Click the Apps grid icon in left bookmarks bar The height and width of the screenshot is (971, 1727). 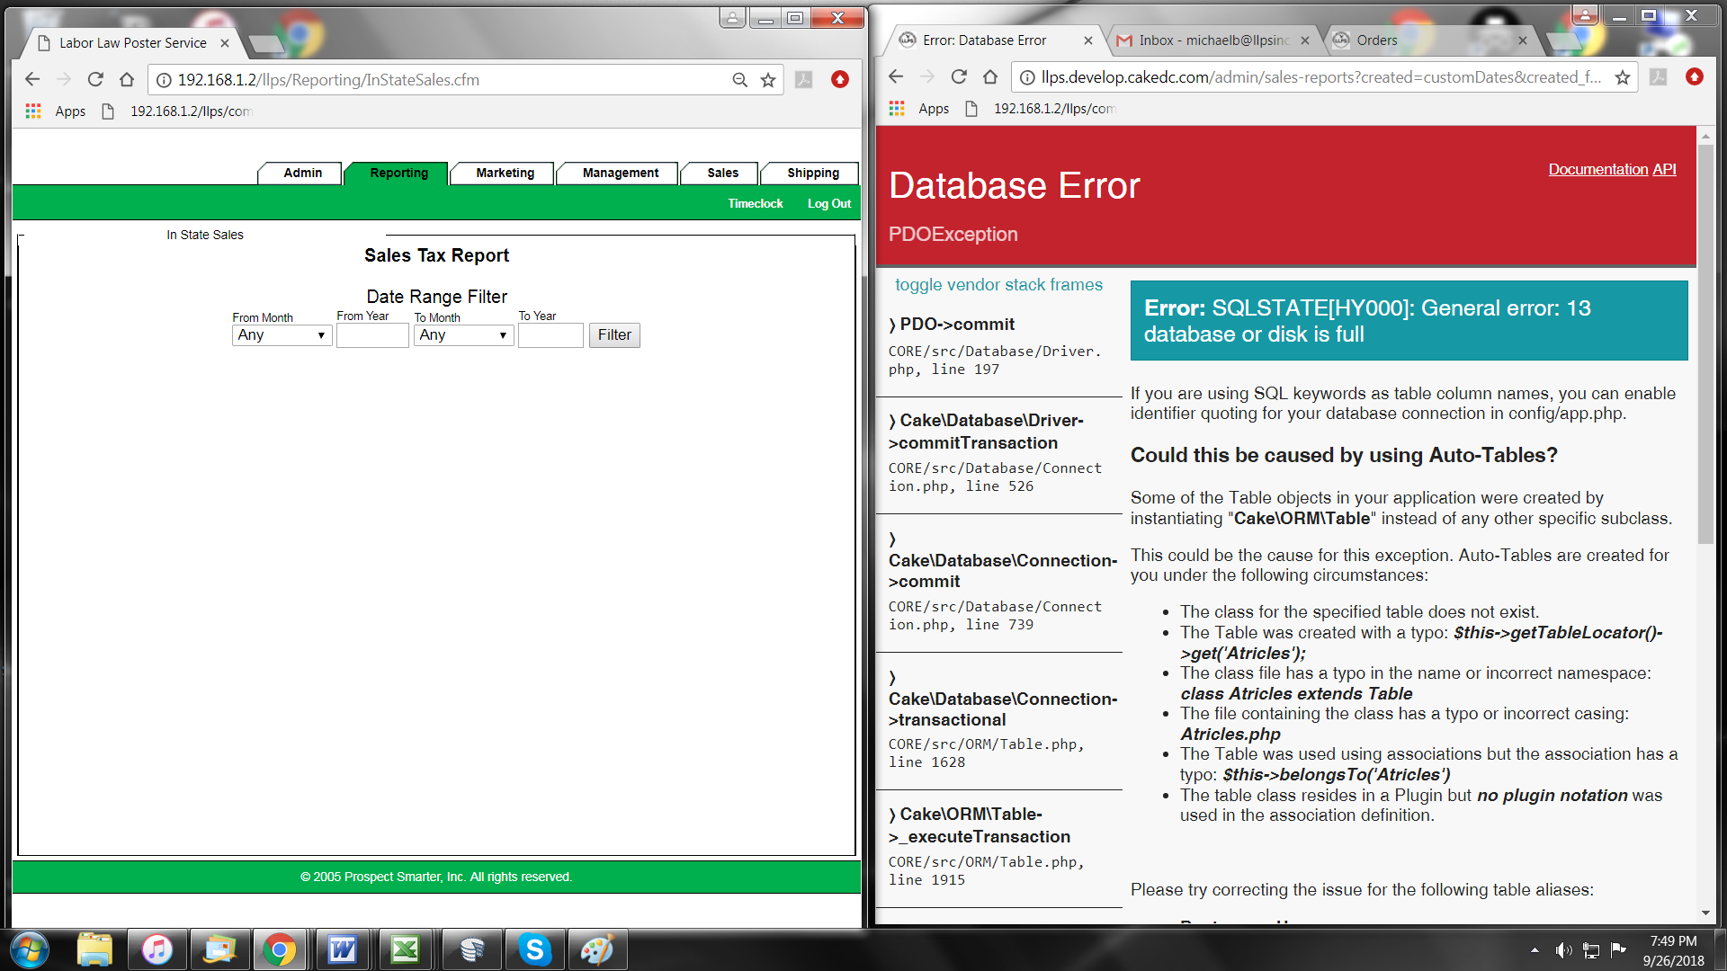click(33, 111)
